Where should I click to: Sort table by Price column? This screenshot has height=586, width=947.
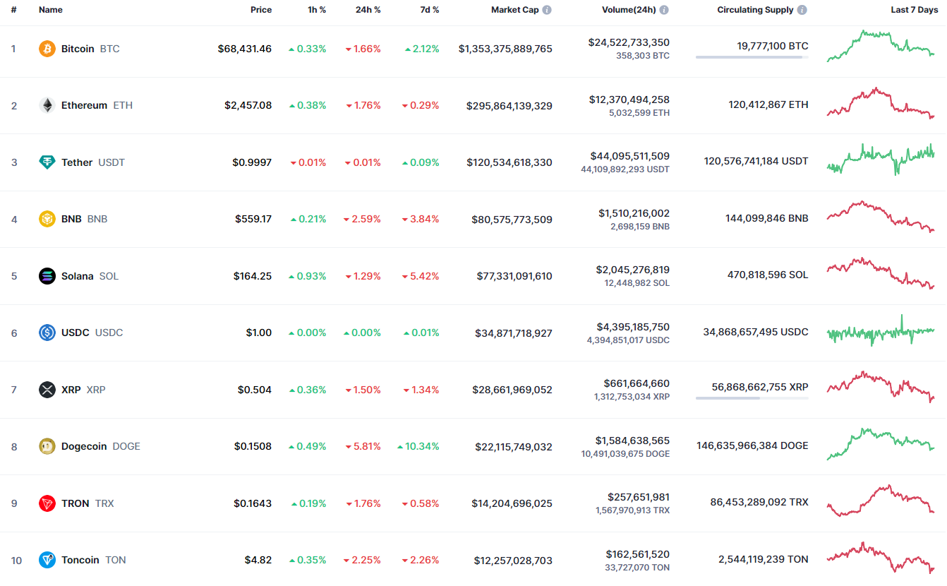(260, 10)
